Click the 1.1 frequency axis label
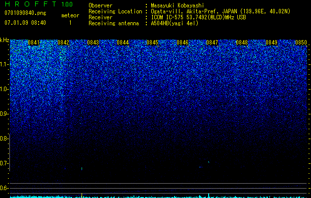 point(4,64)
